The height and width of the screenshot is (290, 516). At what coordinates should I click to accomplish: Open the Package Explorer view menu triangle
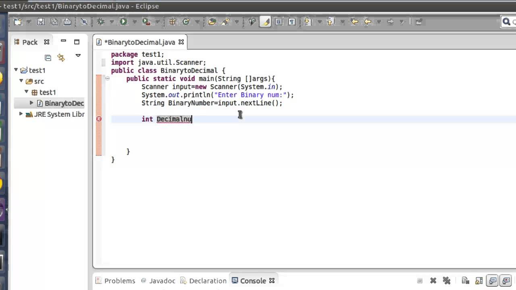click(x=78, y=56)
